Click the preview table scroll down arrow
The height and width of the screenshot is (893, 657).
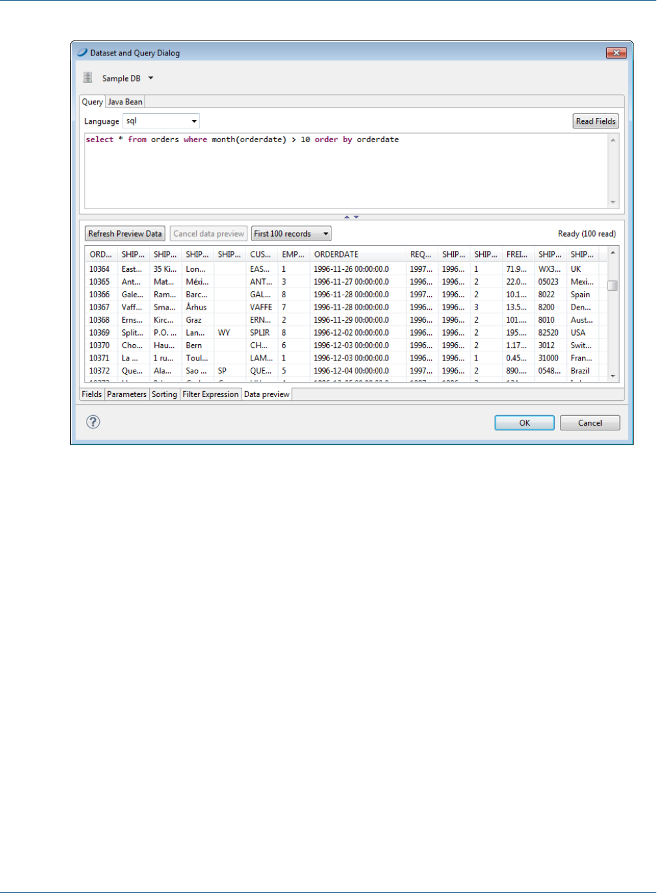613,376
